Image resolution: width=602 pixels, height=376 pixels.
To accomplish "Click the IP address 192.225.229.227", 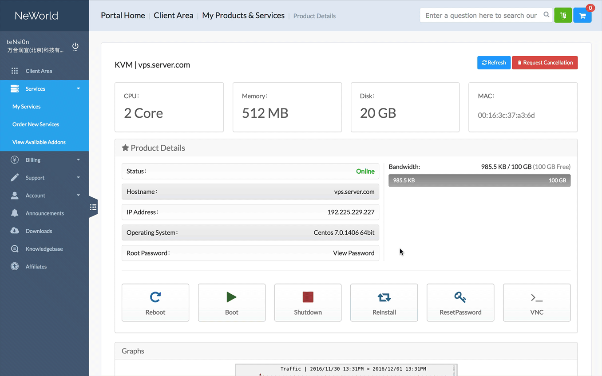I will point(351,212).
